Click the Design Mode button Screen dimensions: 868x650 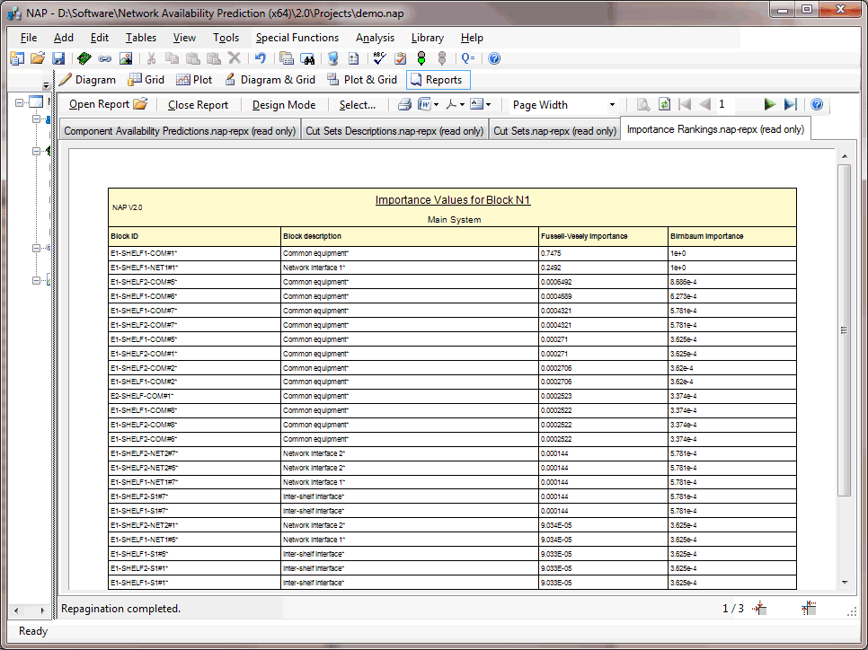(x=283, y=105)
